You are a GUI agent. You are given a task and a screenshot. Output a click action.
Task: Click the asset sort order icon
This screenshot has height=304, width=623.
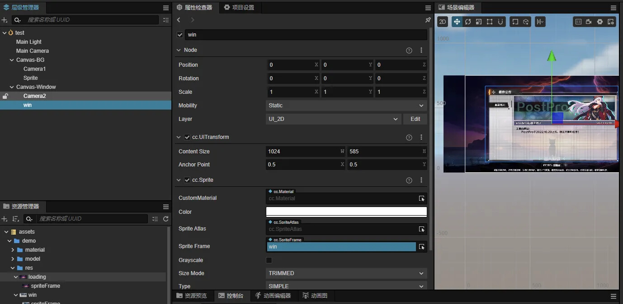pyautogui.click(x=16, y=219)
